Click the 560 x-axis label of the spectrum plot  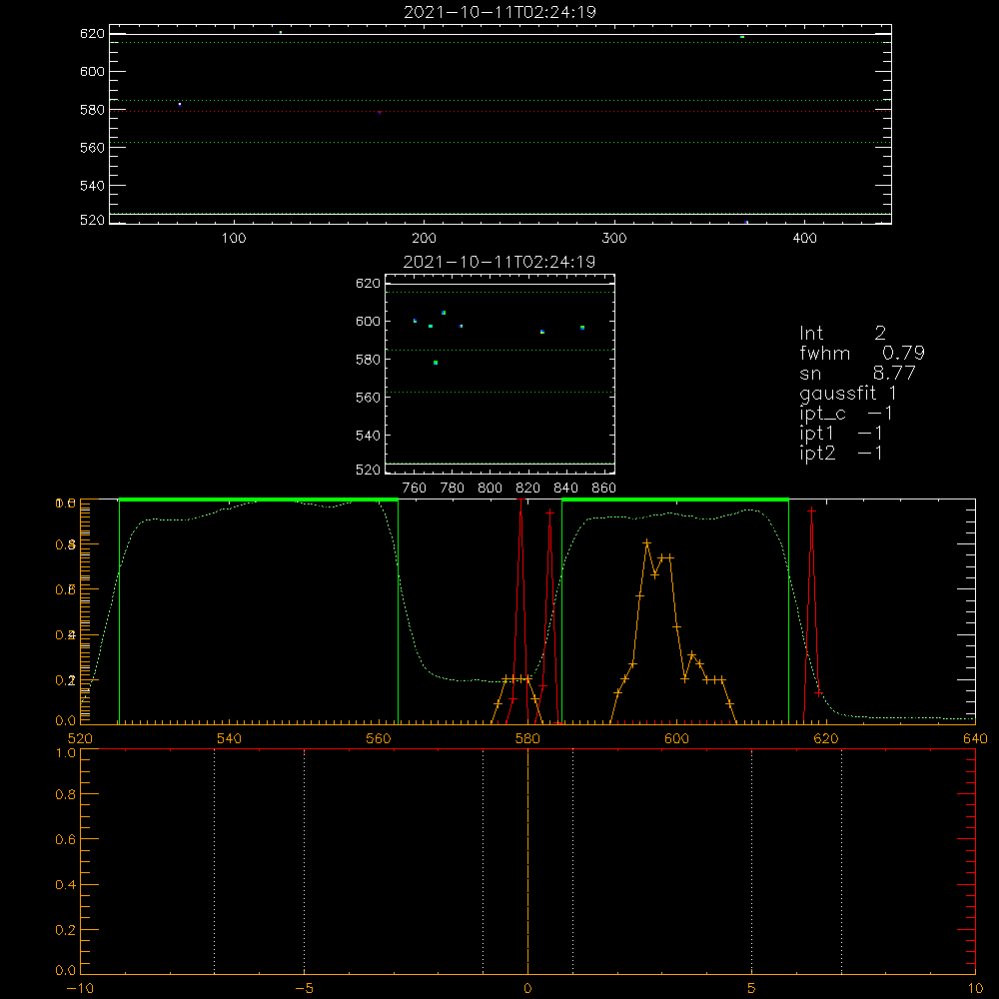click(x=379, y=738)
